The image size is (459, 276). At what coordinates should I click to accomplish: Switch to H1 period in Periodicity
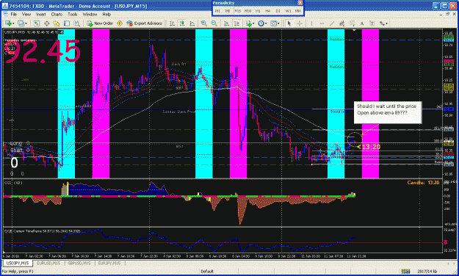click(x=258, y=11)
